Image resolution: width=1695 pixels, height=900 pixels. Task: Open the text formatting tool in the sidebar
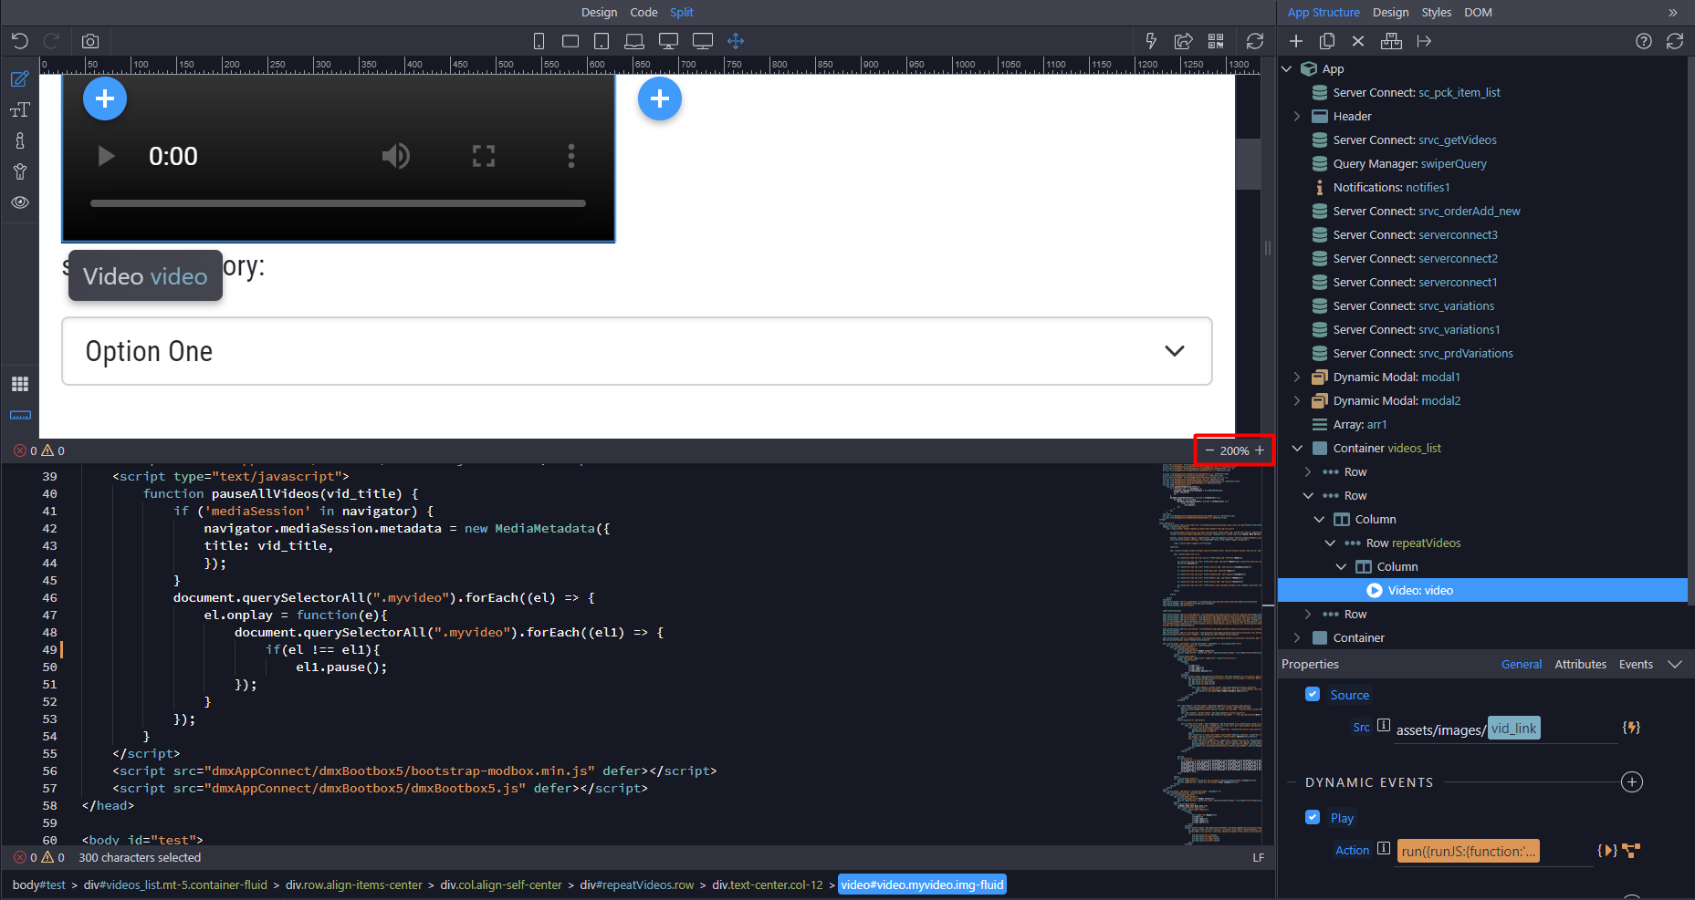click(20, 109)
